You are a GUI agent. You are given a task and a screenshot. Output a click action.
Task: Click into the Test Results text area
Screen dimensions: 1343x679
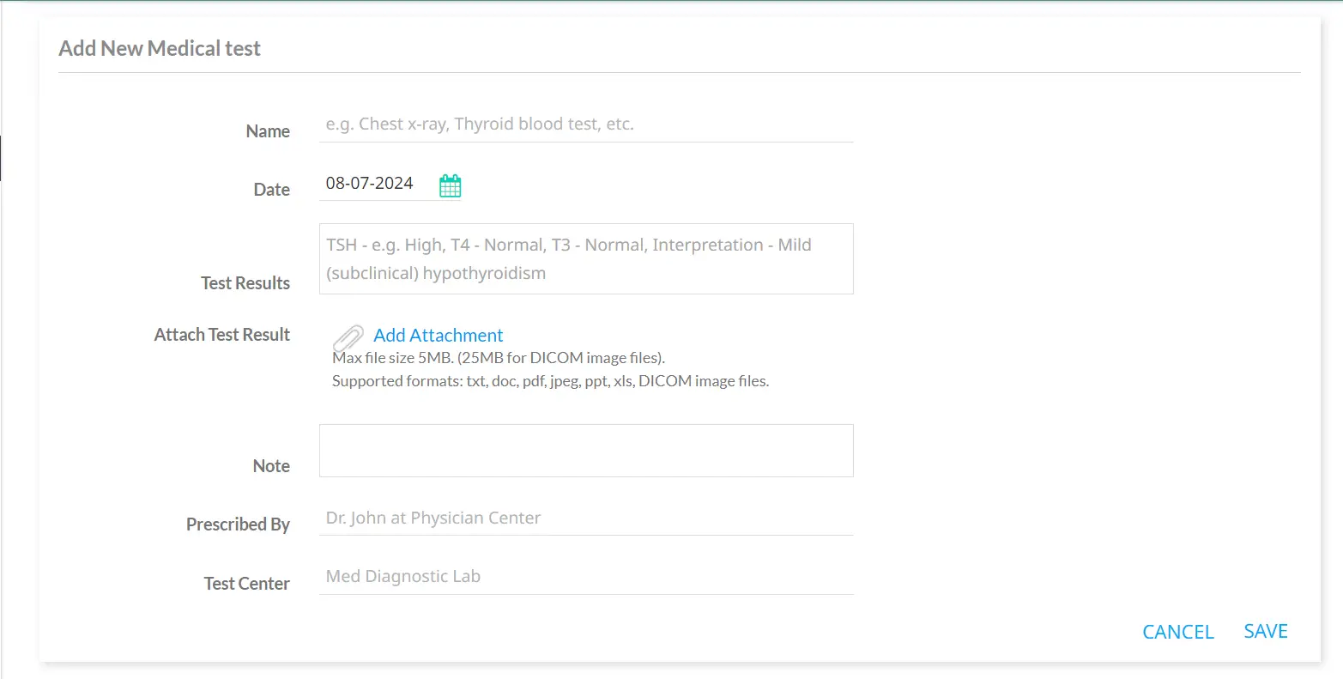[x=586, y=258]
